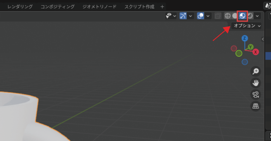This screenshot has height=141, width=271.
Task: Toggle perspective/orthographic grid icon
Action: point(255,106)
